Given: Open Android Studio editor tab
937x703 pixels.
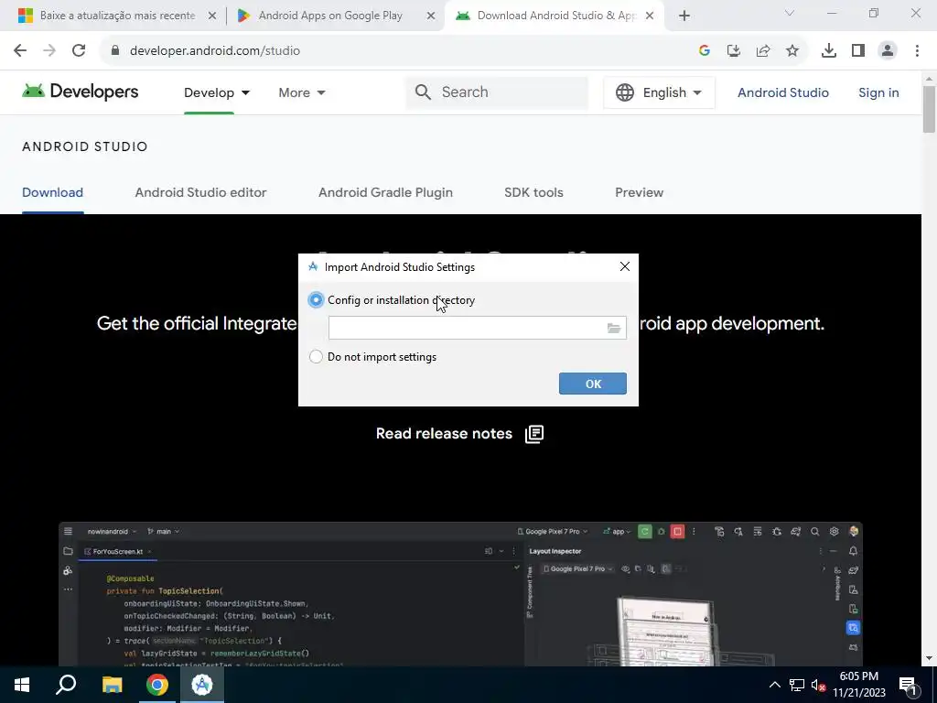Looking at the screenshot, I should 200,192.
